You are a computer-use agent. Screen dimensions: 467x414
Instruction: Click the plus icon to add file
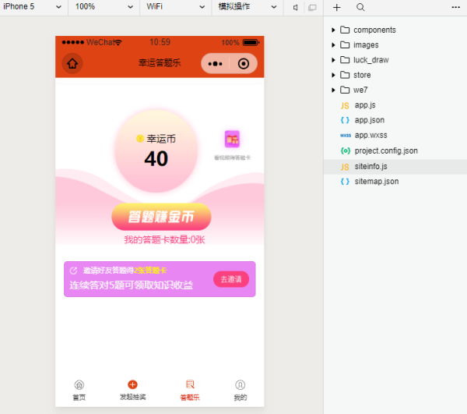coord(337,7)
